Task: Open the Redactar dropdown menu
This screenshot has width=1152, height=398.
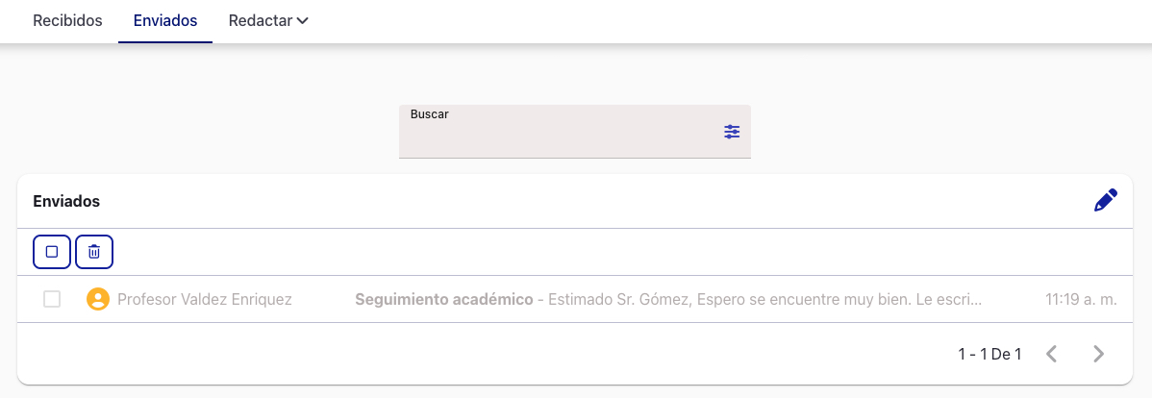Action: 261,20
